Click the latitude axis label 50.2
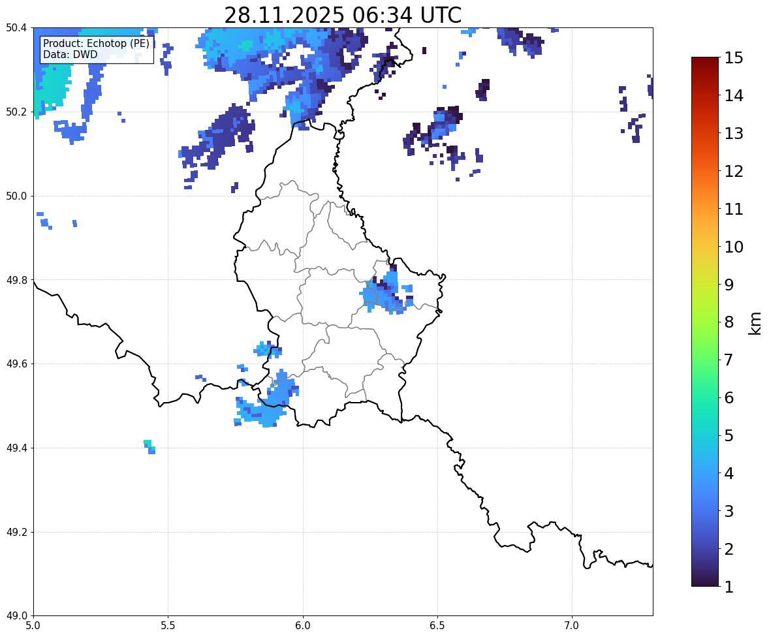Viewport: 769px width, 637px height. tap(16, 112)
